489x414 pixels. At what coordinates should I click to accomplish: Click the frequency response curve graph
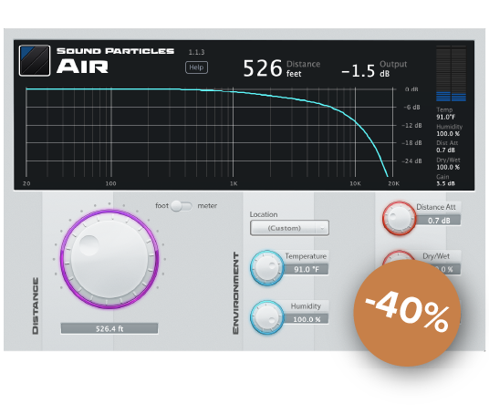[x=209, y=133]
